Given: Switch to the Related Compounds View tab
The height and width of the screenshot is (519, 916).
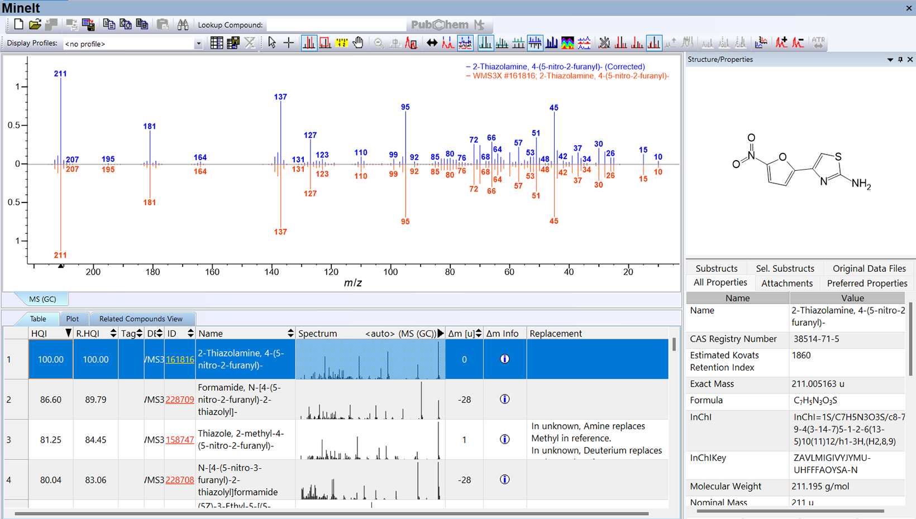Looking at the screenshot, I should coord(141,319).
